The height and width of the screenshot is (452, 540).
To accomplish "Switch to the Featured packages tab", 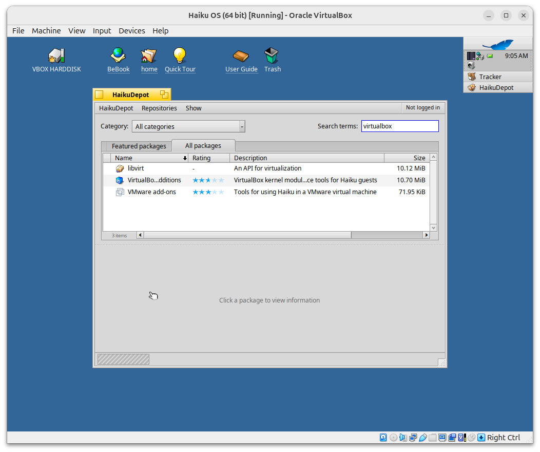I will (139, 146).
